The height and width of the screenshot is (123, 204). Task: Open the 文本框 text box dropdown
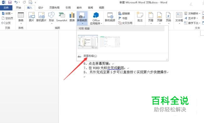point(179,18)
